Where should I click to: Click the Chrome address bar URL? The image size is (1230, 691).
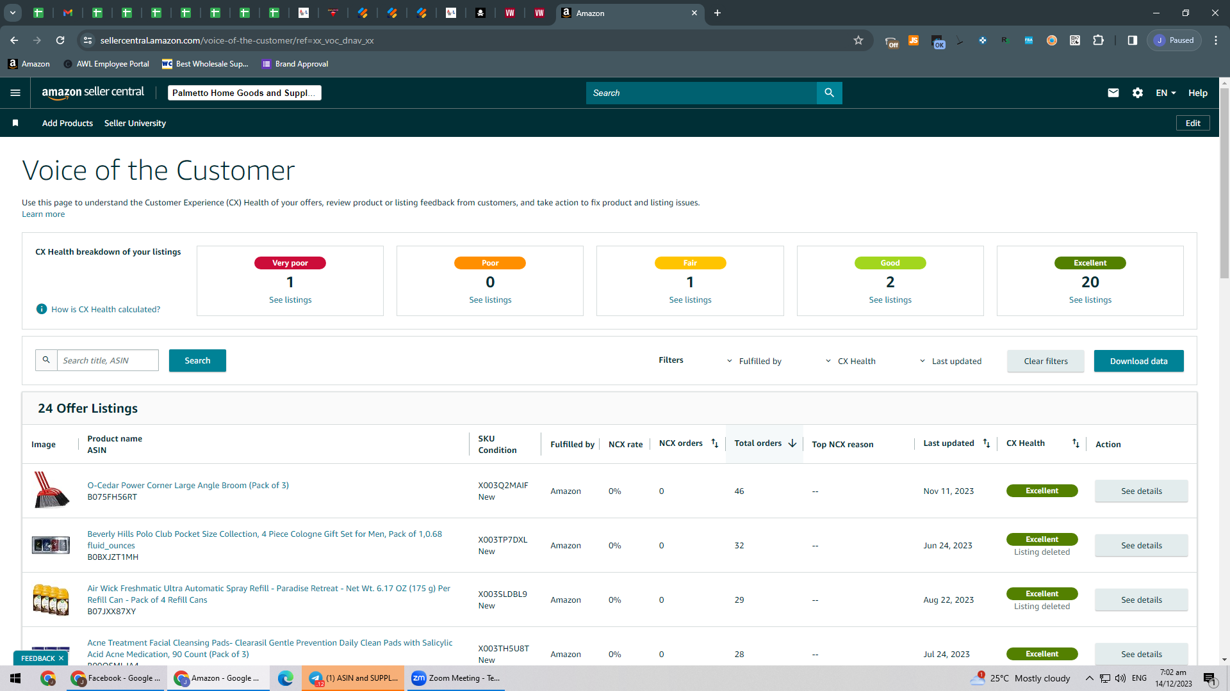(x=237, y=40)
